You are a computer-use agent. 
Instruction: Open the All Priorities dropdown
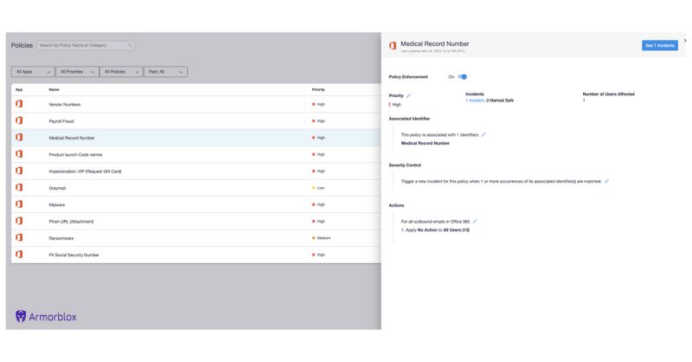coord(77,72)
